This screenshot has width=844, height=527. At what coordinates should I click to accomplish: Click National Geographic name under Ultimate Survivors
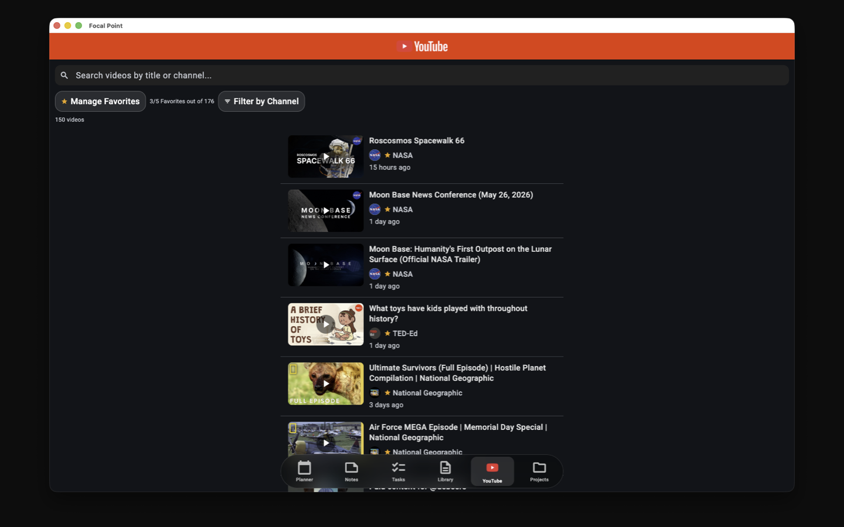[427, 393]
